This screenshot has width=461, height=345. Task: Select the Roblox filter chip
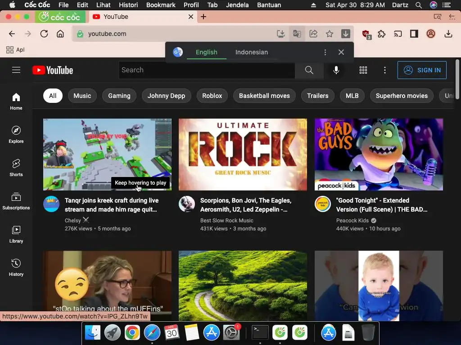[212, 96]
